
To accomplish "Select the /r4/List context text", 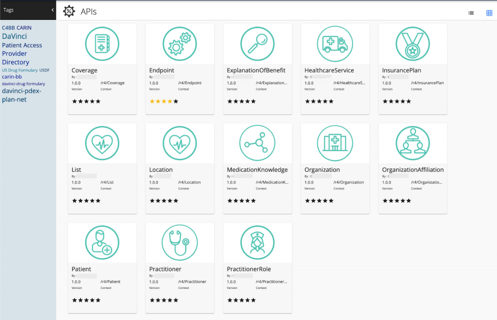I will [107, 182].
